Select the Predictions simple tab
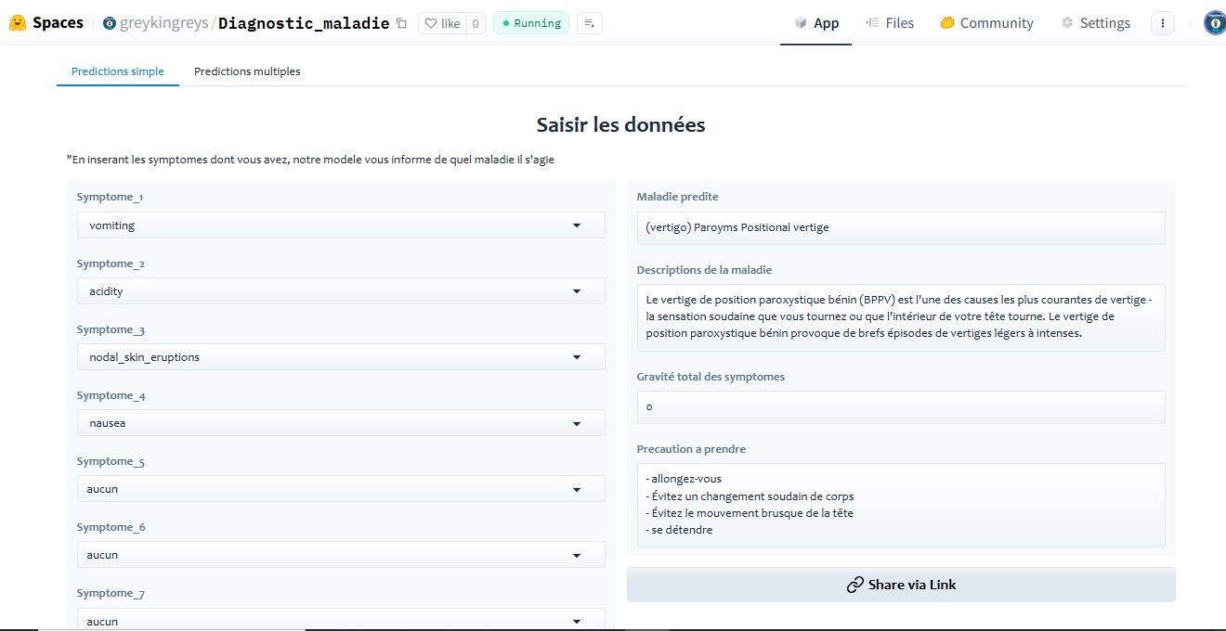Image resolution: width=1226 pixels, height=631 pixels. [x=118, y=71]
